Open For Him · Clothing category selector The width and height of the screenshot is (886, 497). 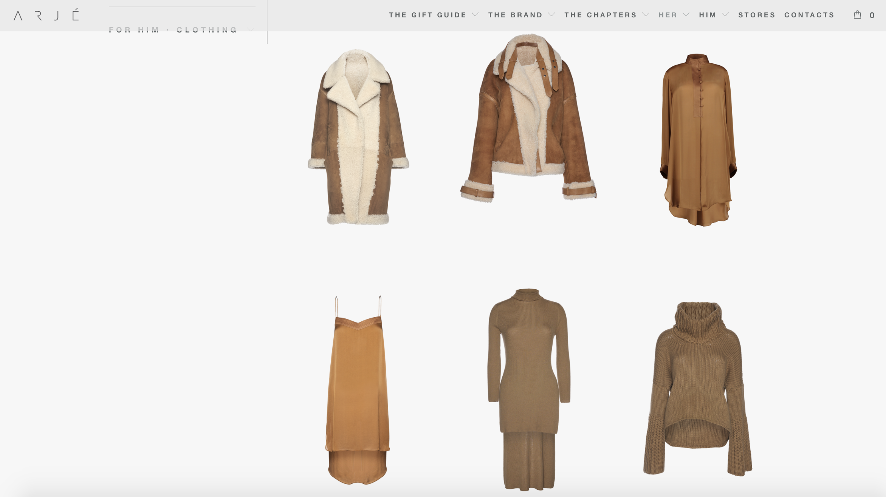tap(181, 30)
